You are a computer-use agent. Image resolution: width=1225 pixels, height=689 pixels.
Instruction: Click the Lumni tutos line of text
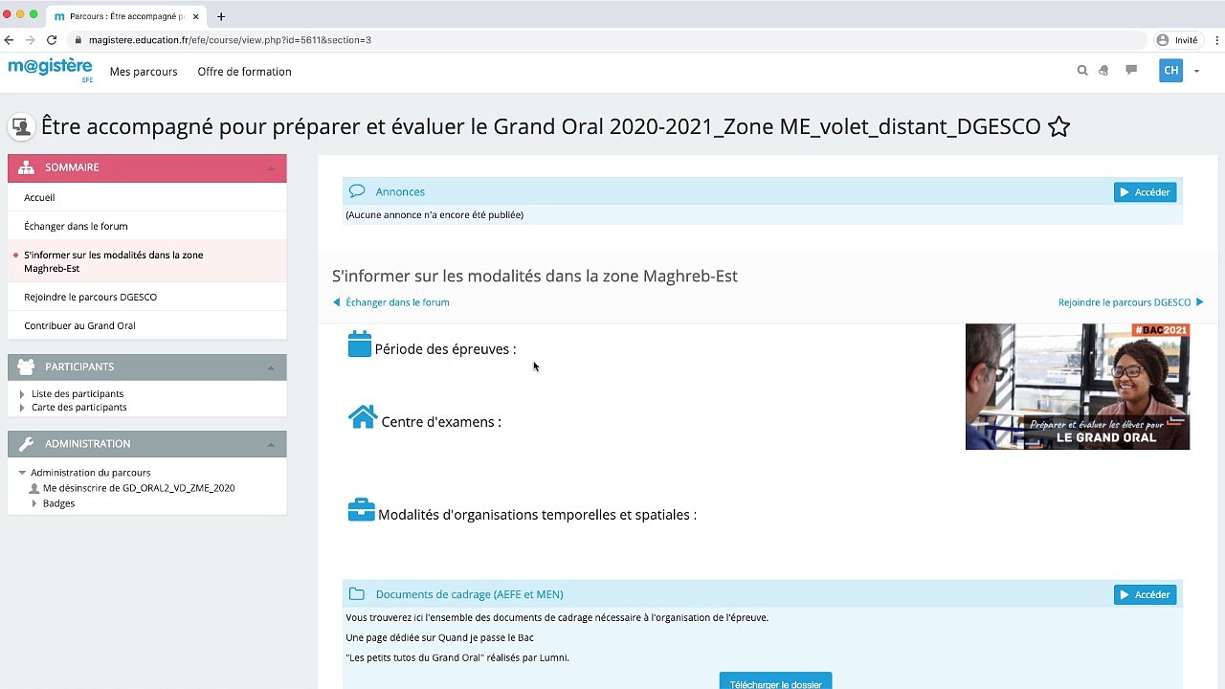tap(457, 657)
